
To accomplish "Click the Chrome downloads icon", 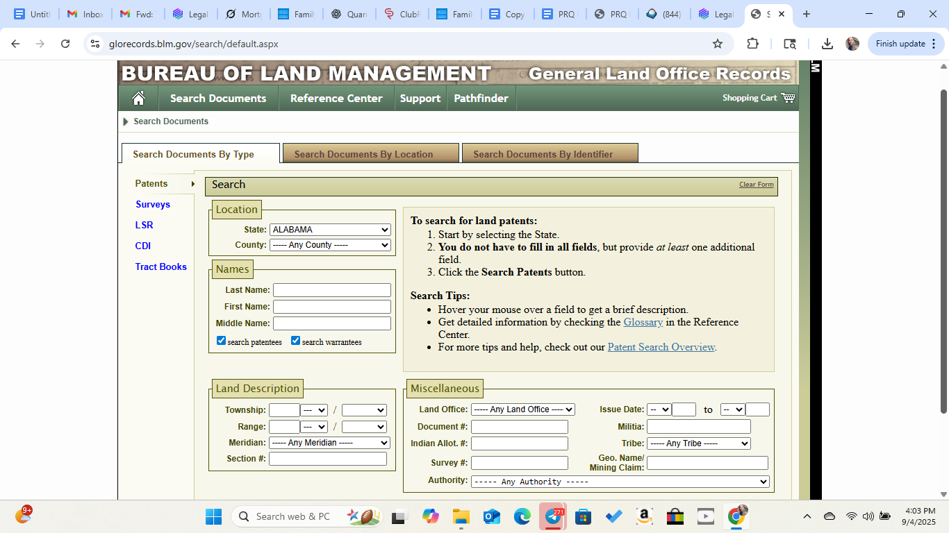I will pyautogui.click(x=827, y=44).
